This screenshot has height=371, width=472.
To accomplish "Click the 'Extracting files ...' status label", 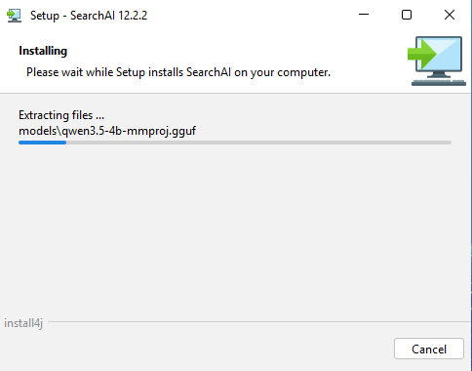I will click(x=61, y=115).
